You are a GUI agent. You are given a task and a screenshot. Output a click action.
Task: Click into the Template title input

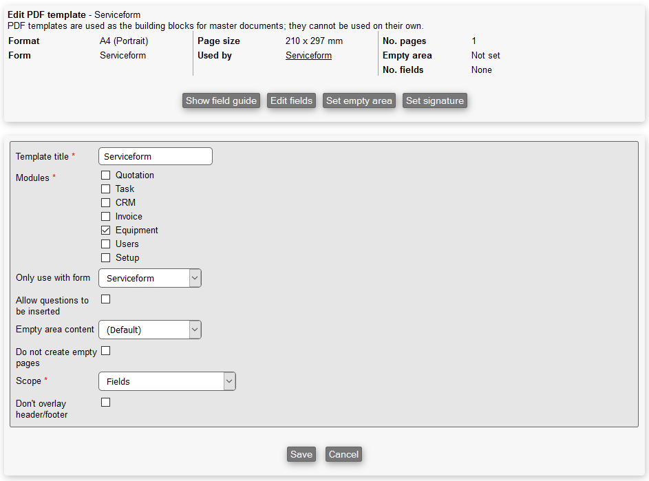156,156
